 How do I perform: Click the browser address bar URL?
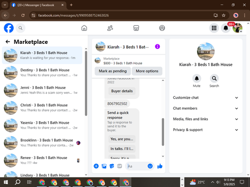(73, 15)
